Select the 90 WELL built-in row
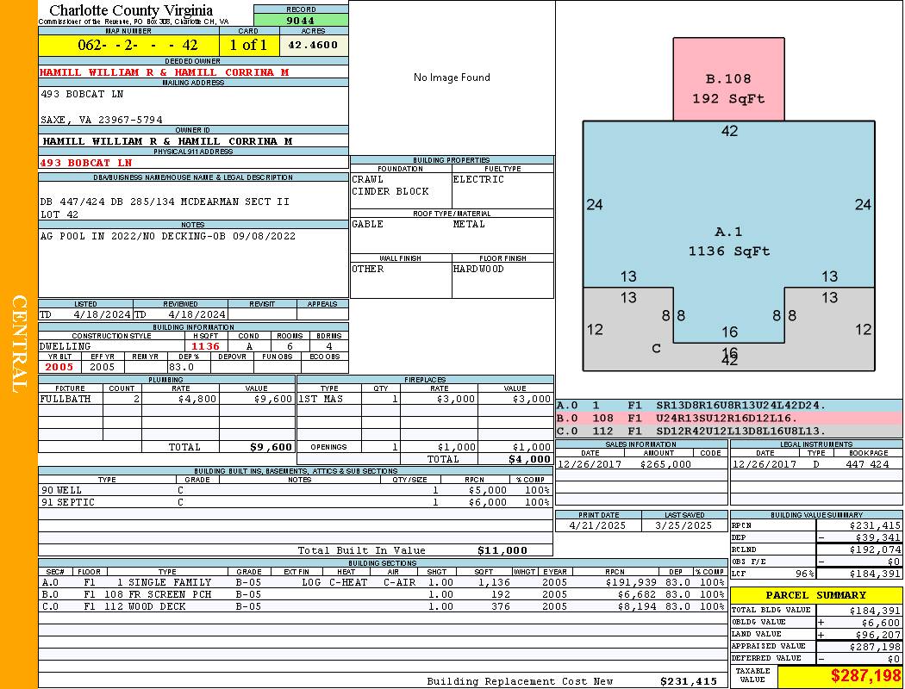 (295, 490)
